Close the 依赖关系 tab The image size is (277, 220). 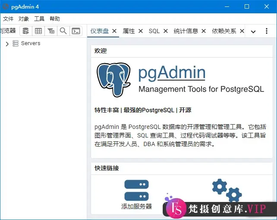pos(242,31)
